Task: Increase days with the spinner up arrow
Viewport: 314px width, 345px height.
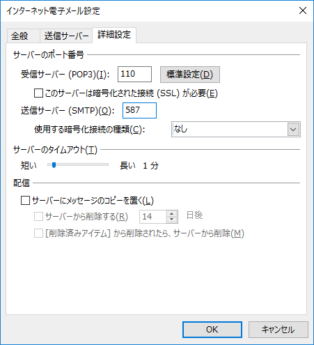Action: click(172, 214)
